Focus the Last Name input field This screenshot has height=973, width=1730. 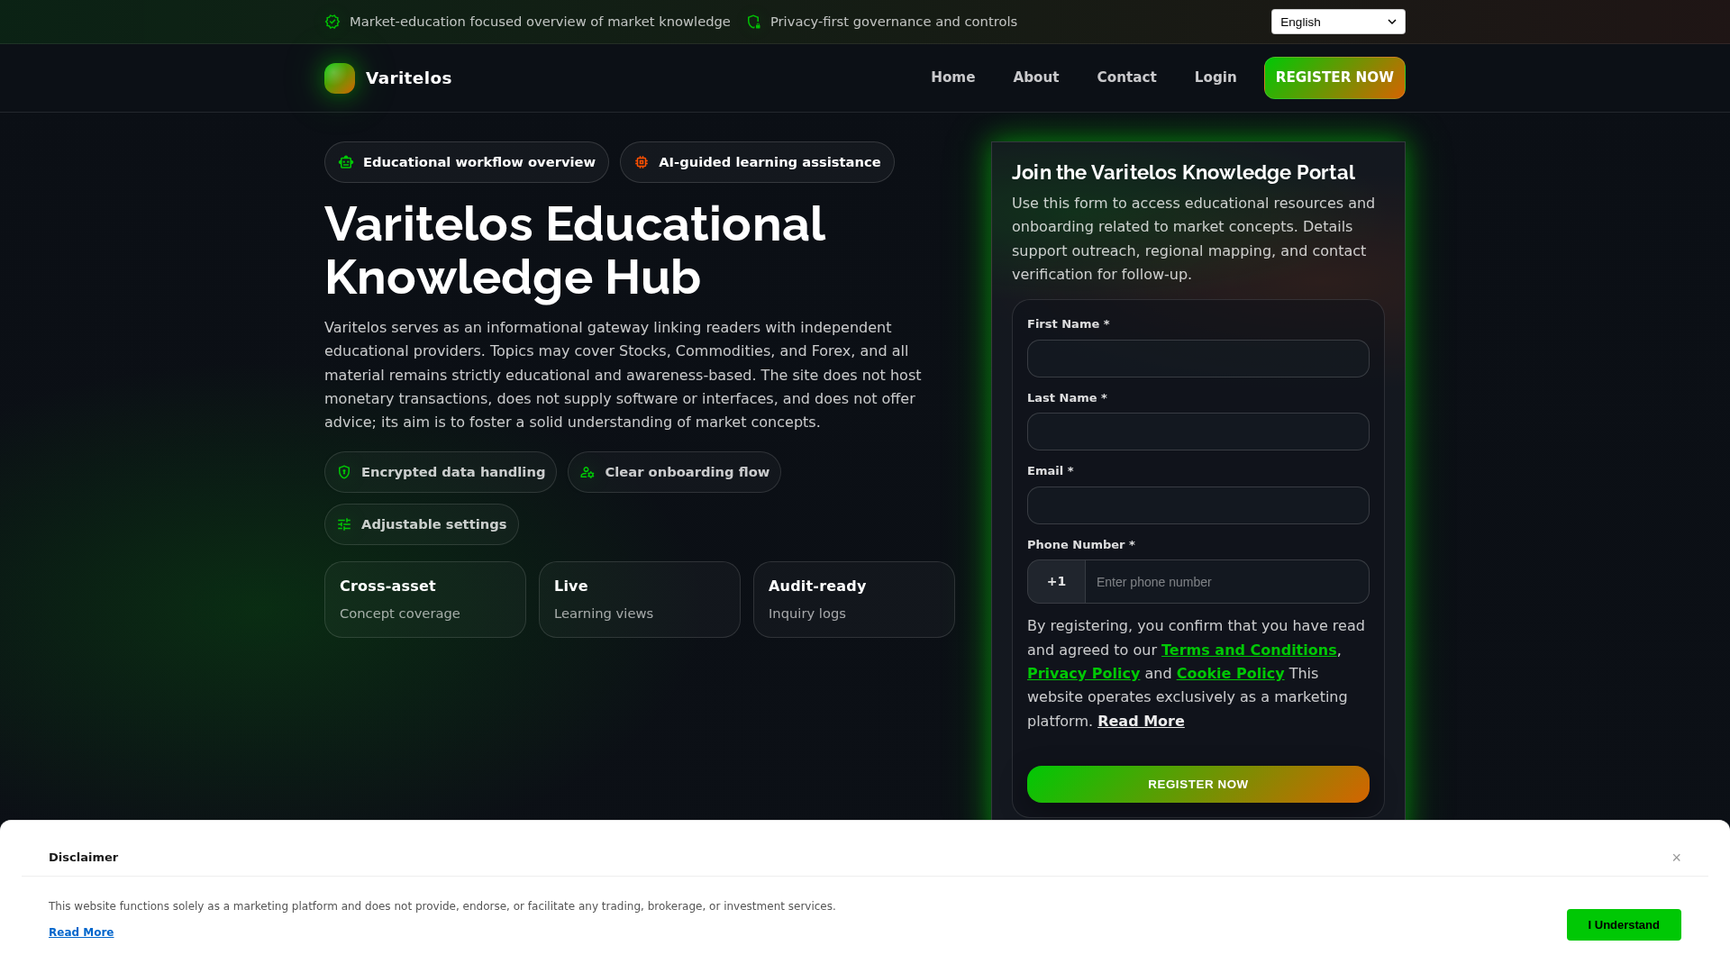coord(1198,432)
